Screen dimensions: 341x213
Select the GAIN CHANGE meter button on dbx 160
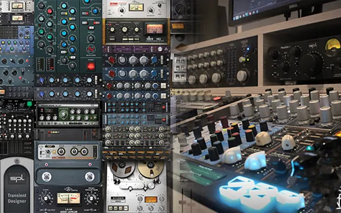pyautogui.click(x=137, y=39)
